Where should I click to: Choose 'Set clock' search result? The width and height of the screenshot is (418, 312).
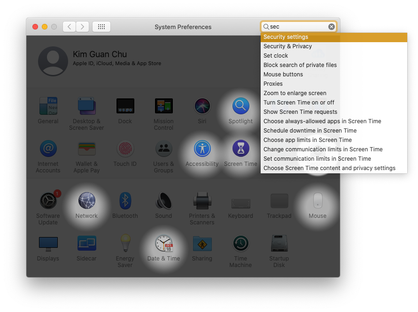coord(334,56)
